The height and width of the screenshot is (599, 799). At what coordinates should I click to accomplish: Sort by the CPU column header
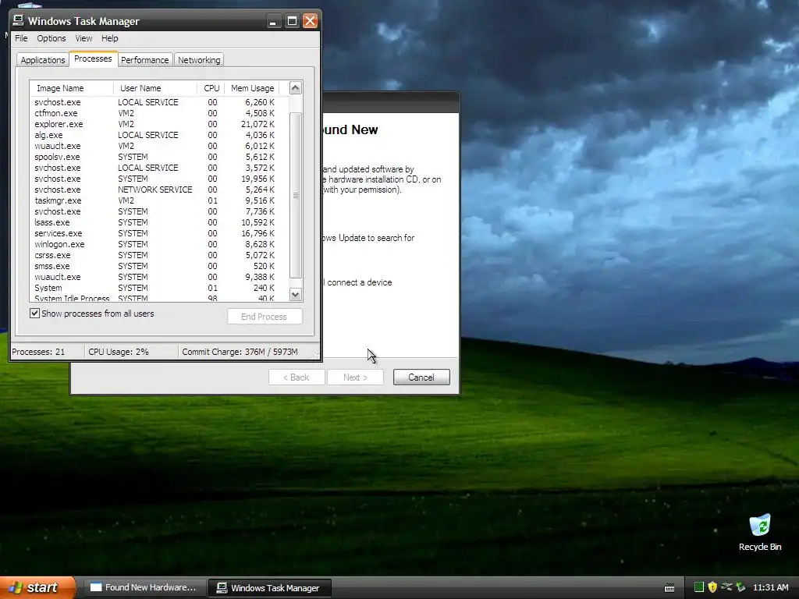click(x=211, y=88)
